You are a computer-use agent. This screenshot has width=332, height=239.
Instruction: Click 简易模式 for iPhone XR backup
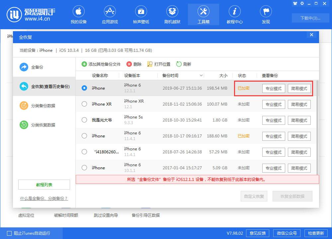coord(299,104)
